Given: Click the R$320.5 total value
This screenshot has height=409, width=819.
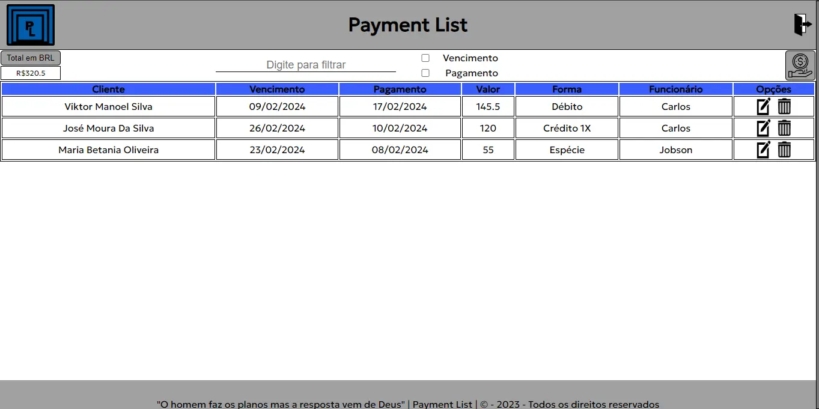Looking at the screenshot, I should (31, 73).
